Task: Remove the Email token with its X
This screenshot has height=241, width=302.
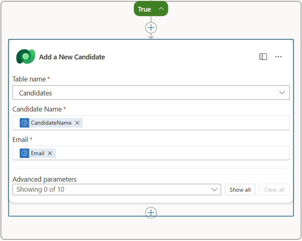Action: (x=50, y=153)
